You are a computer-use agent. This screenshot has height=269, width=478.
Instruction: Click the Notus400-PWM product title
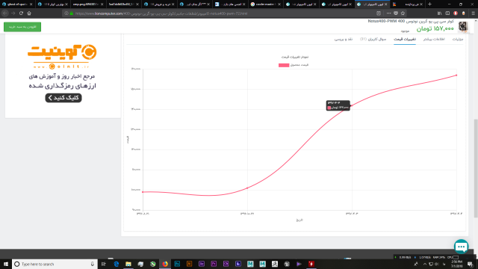(x=411, y=22)
